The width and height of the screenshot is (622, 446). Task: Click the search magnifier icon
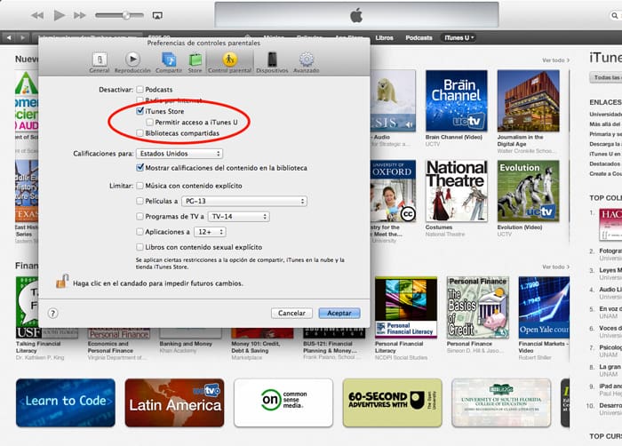[x=615, y=15]
